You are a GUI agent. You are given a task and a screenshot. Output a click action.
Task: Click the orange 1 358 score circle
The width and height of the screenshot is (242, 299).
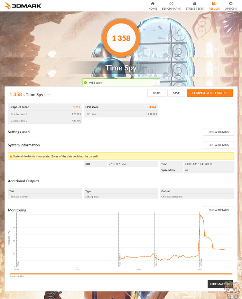pyautogui.click(x=121, y=38)
